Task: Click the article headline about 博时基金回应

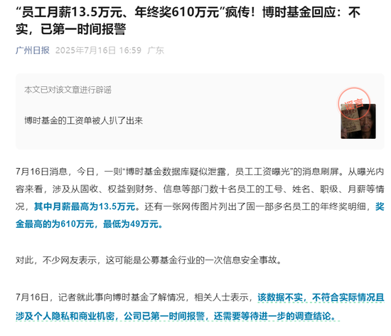Action: click(x=188, y=21)
